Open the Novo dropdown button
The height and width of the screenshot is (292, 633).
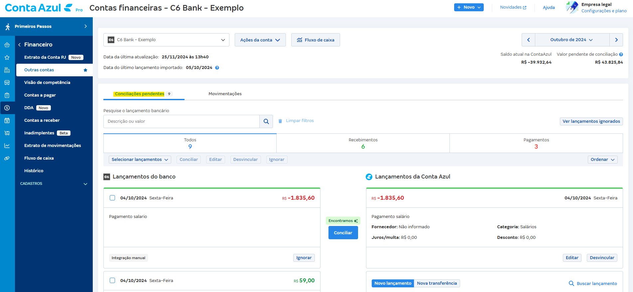(469, 7)
